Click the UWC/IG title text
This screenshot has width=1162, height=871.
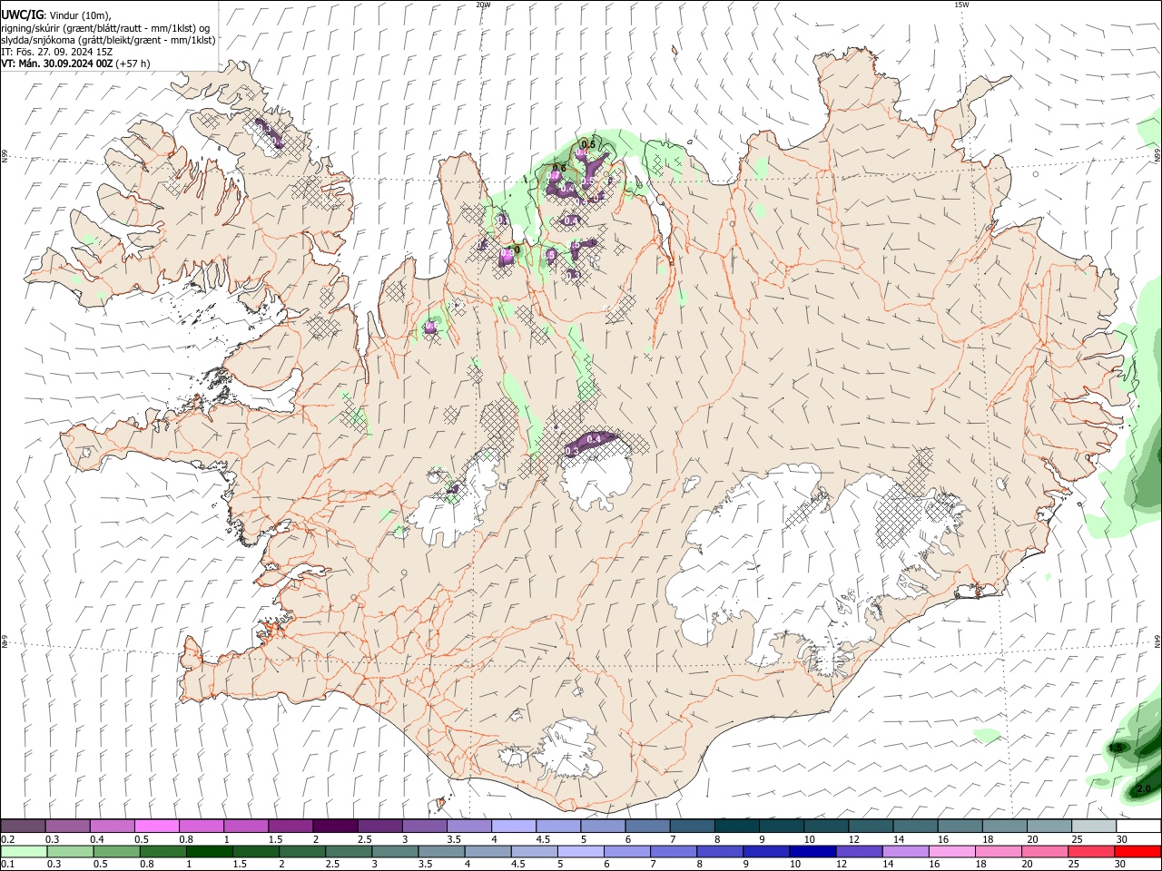tap(21, 15)
